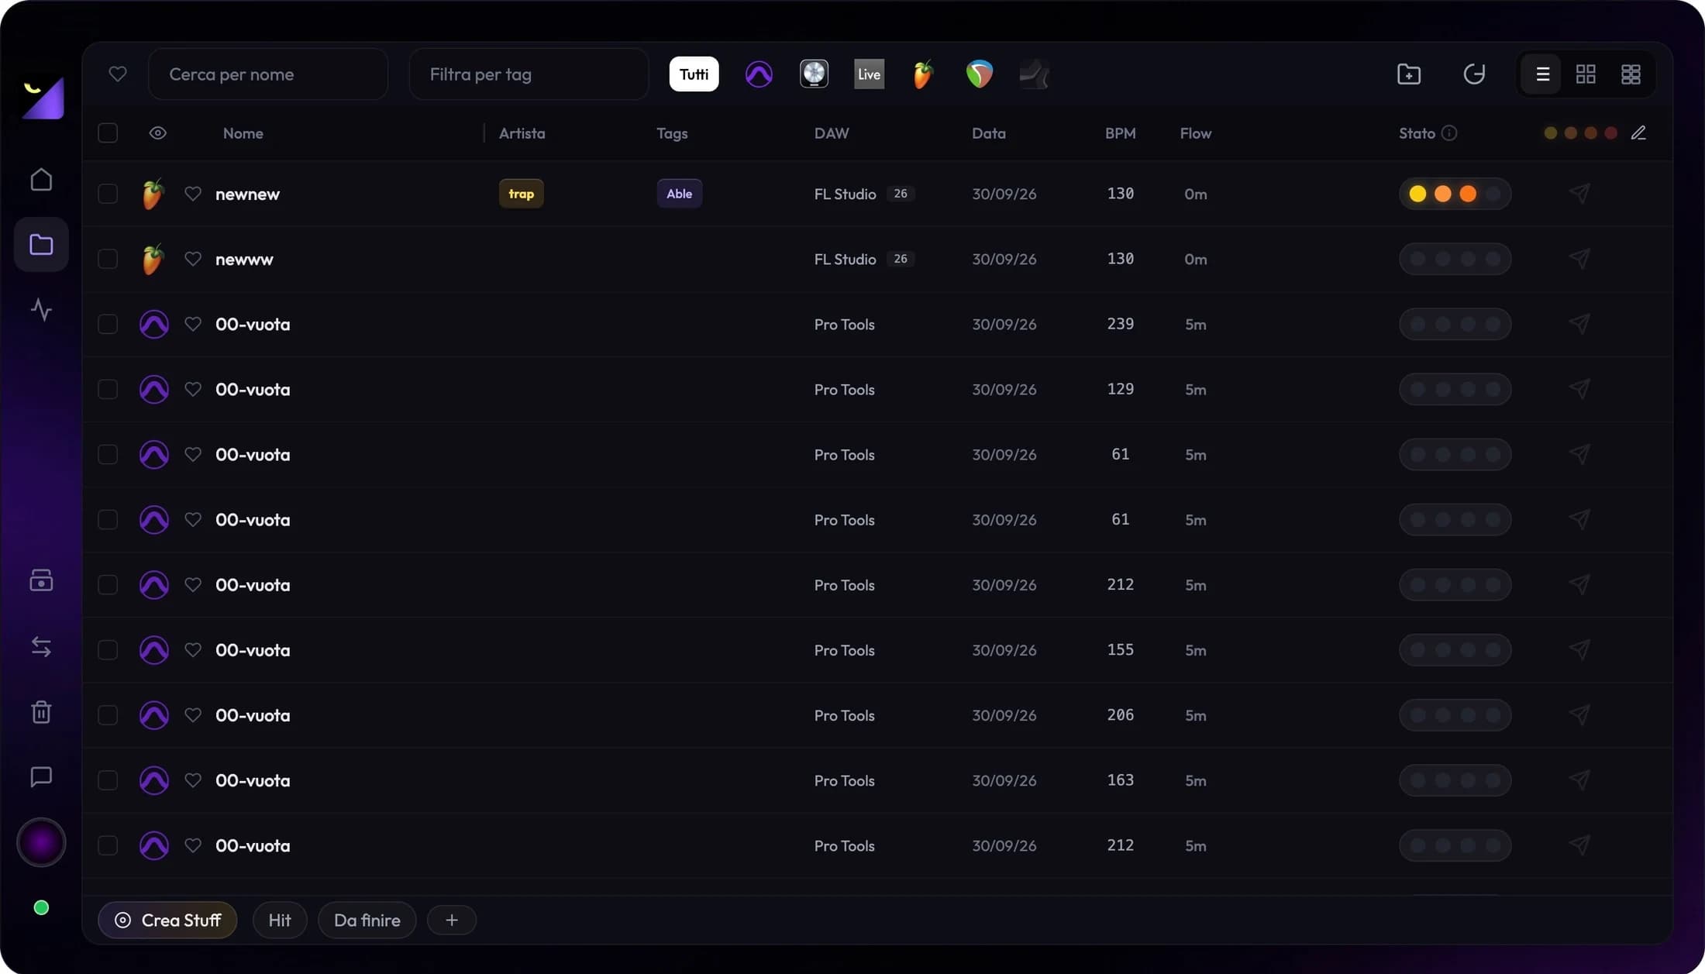The width and height of the screenshot is (1705, 974).
Task: Filter by Ableton Live icon
Action: coord(869,74)
